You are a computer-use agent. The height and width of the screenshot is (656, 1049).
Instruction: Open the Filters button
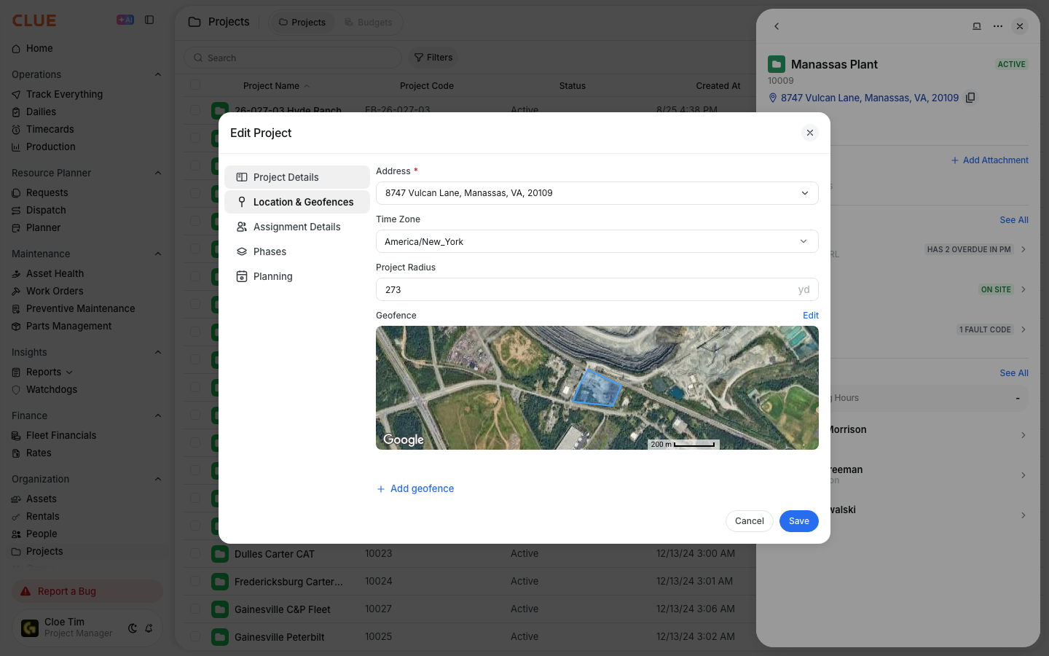(433, 58)
